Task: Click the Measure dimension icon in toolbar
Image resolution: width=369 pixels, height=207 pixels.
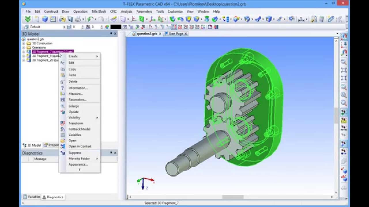Action: (x=301, y=19)
